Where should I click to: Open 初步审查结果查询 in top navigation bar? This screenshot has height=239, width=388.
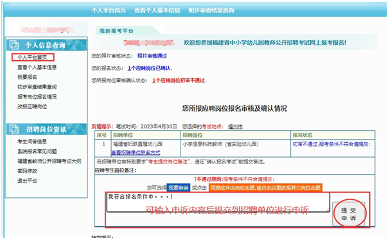[211, 10]
